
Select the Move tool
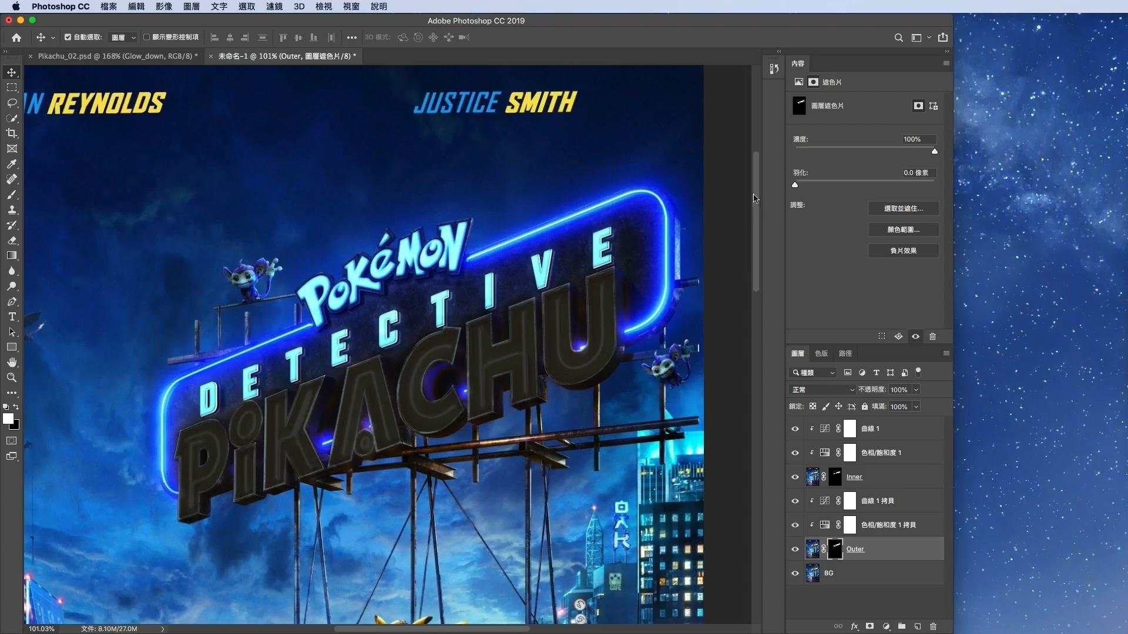[x=12, y=72]
